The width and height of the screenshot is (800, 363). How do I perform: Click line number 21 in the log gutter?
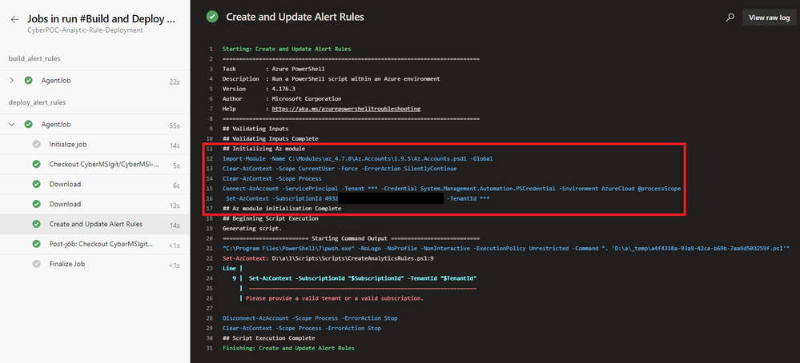pos(210,248)
